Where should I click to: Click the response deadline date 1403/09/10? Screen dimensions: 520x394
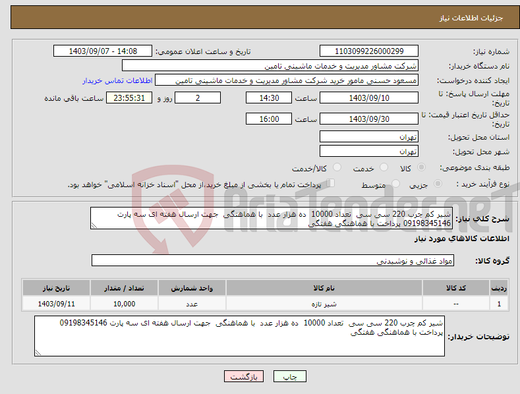click(x=369, y=98)
